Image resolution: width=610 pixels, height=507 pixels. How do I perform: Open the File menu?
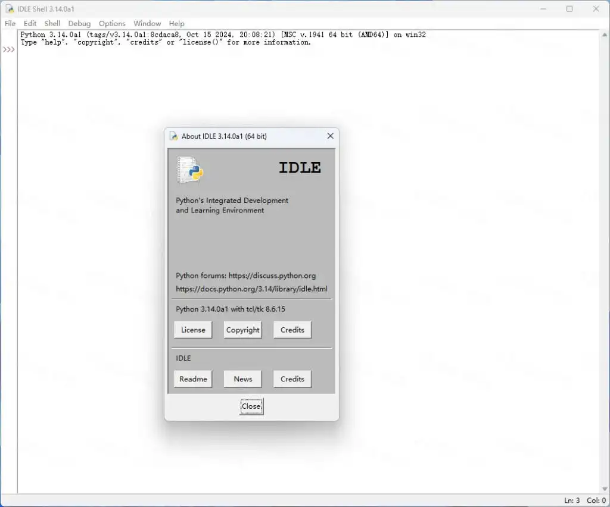click(x=10, y=24)
